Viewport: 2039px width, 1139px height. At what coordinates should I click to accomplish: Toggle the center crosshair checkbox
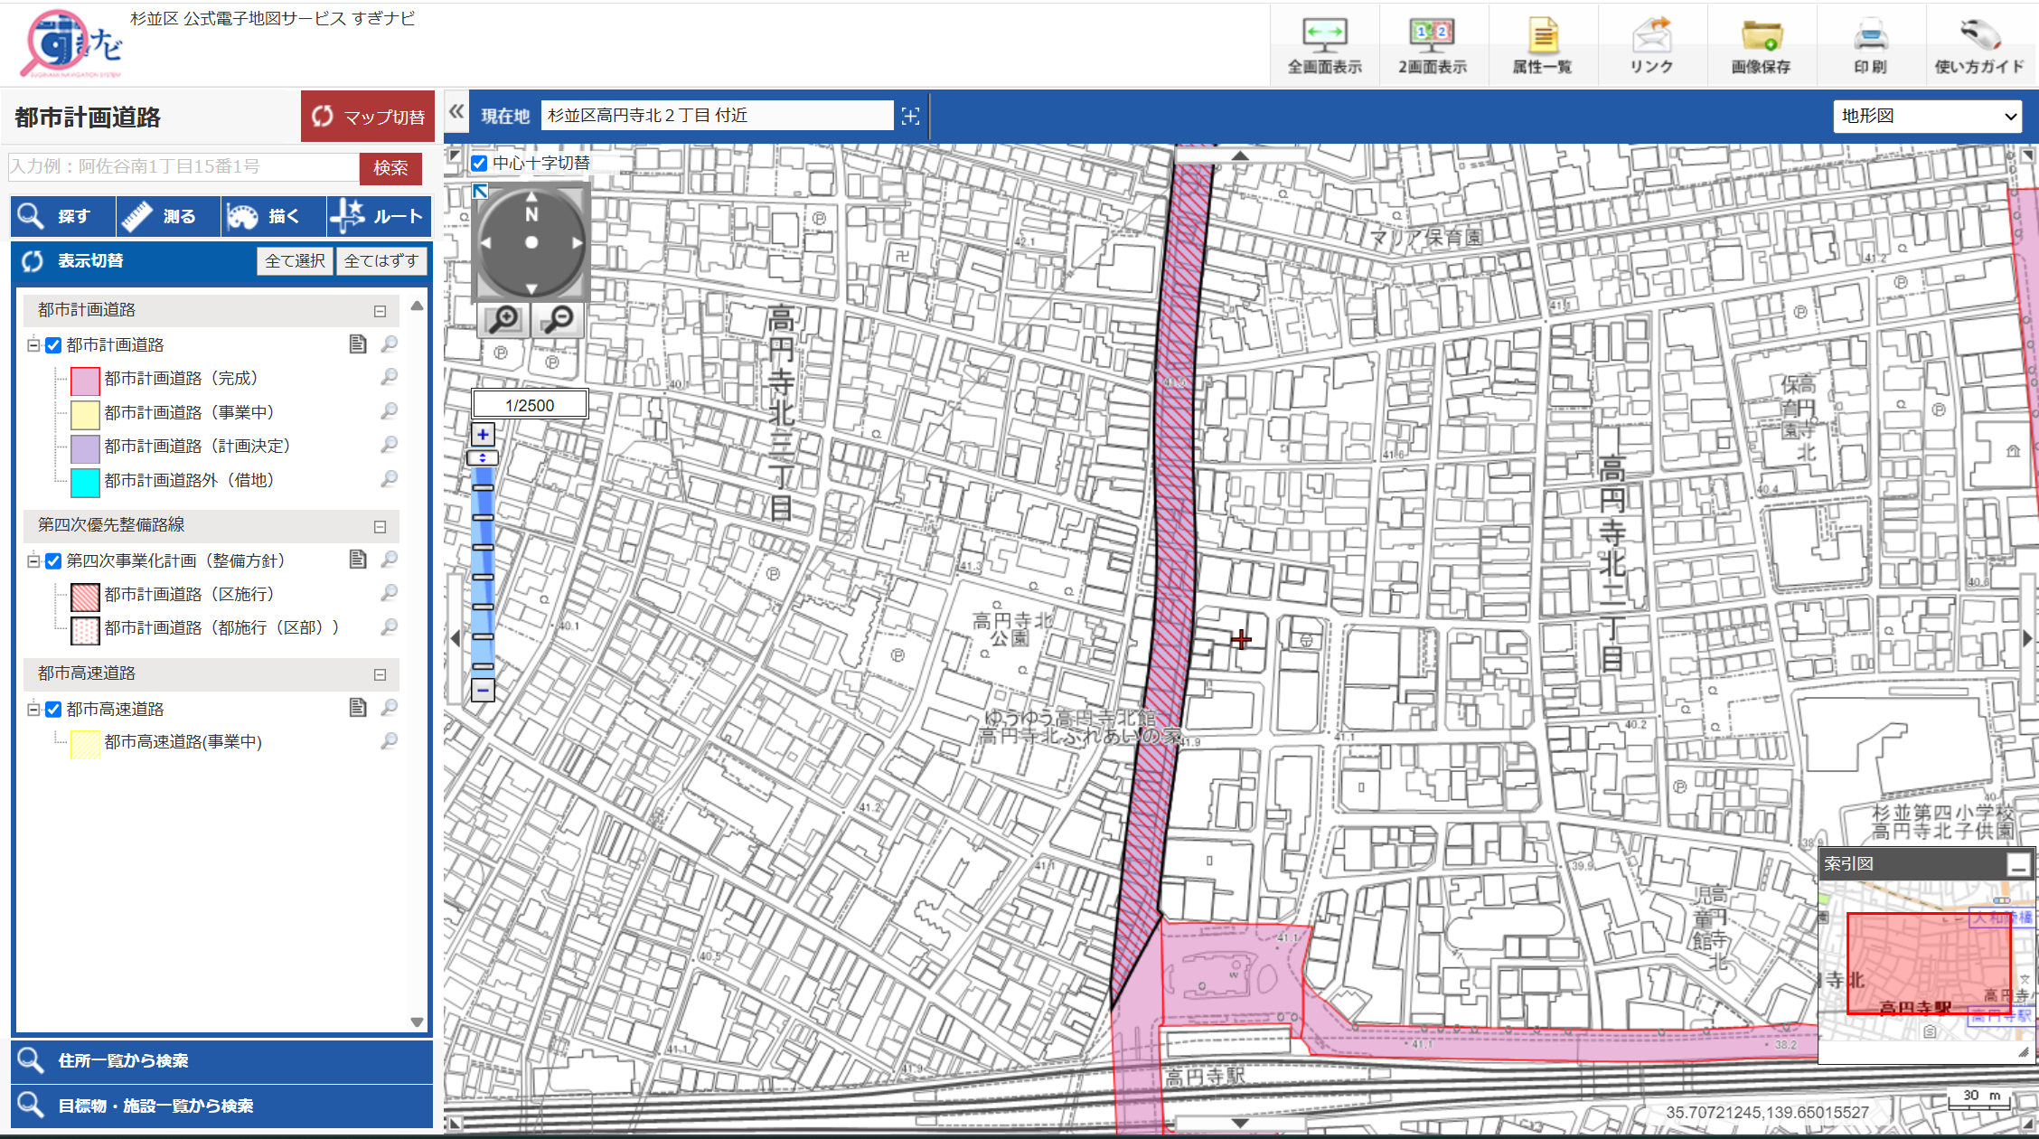(480, 164)
